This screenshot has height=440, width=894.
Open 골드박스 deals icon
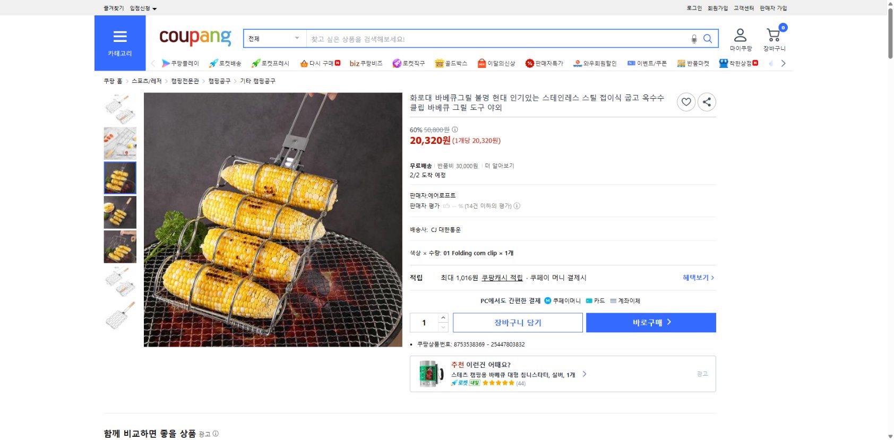[439, 63]
